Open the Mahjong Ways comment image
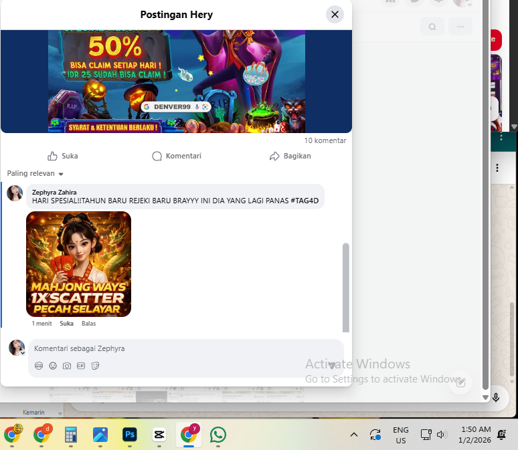This screenshot has width=518, height=450. click(x=78, y=264)
